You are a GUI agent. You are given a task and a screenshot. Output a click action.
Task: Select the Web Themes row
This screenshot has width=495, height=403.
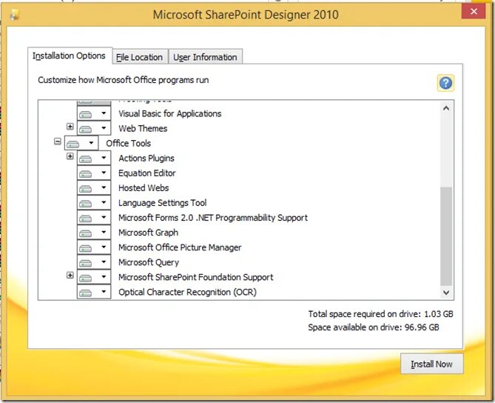pyautogui.click(x=143, y=128)
